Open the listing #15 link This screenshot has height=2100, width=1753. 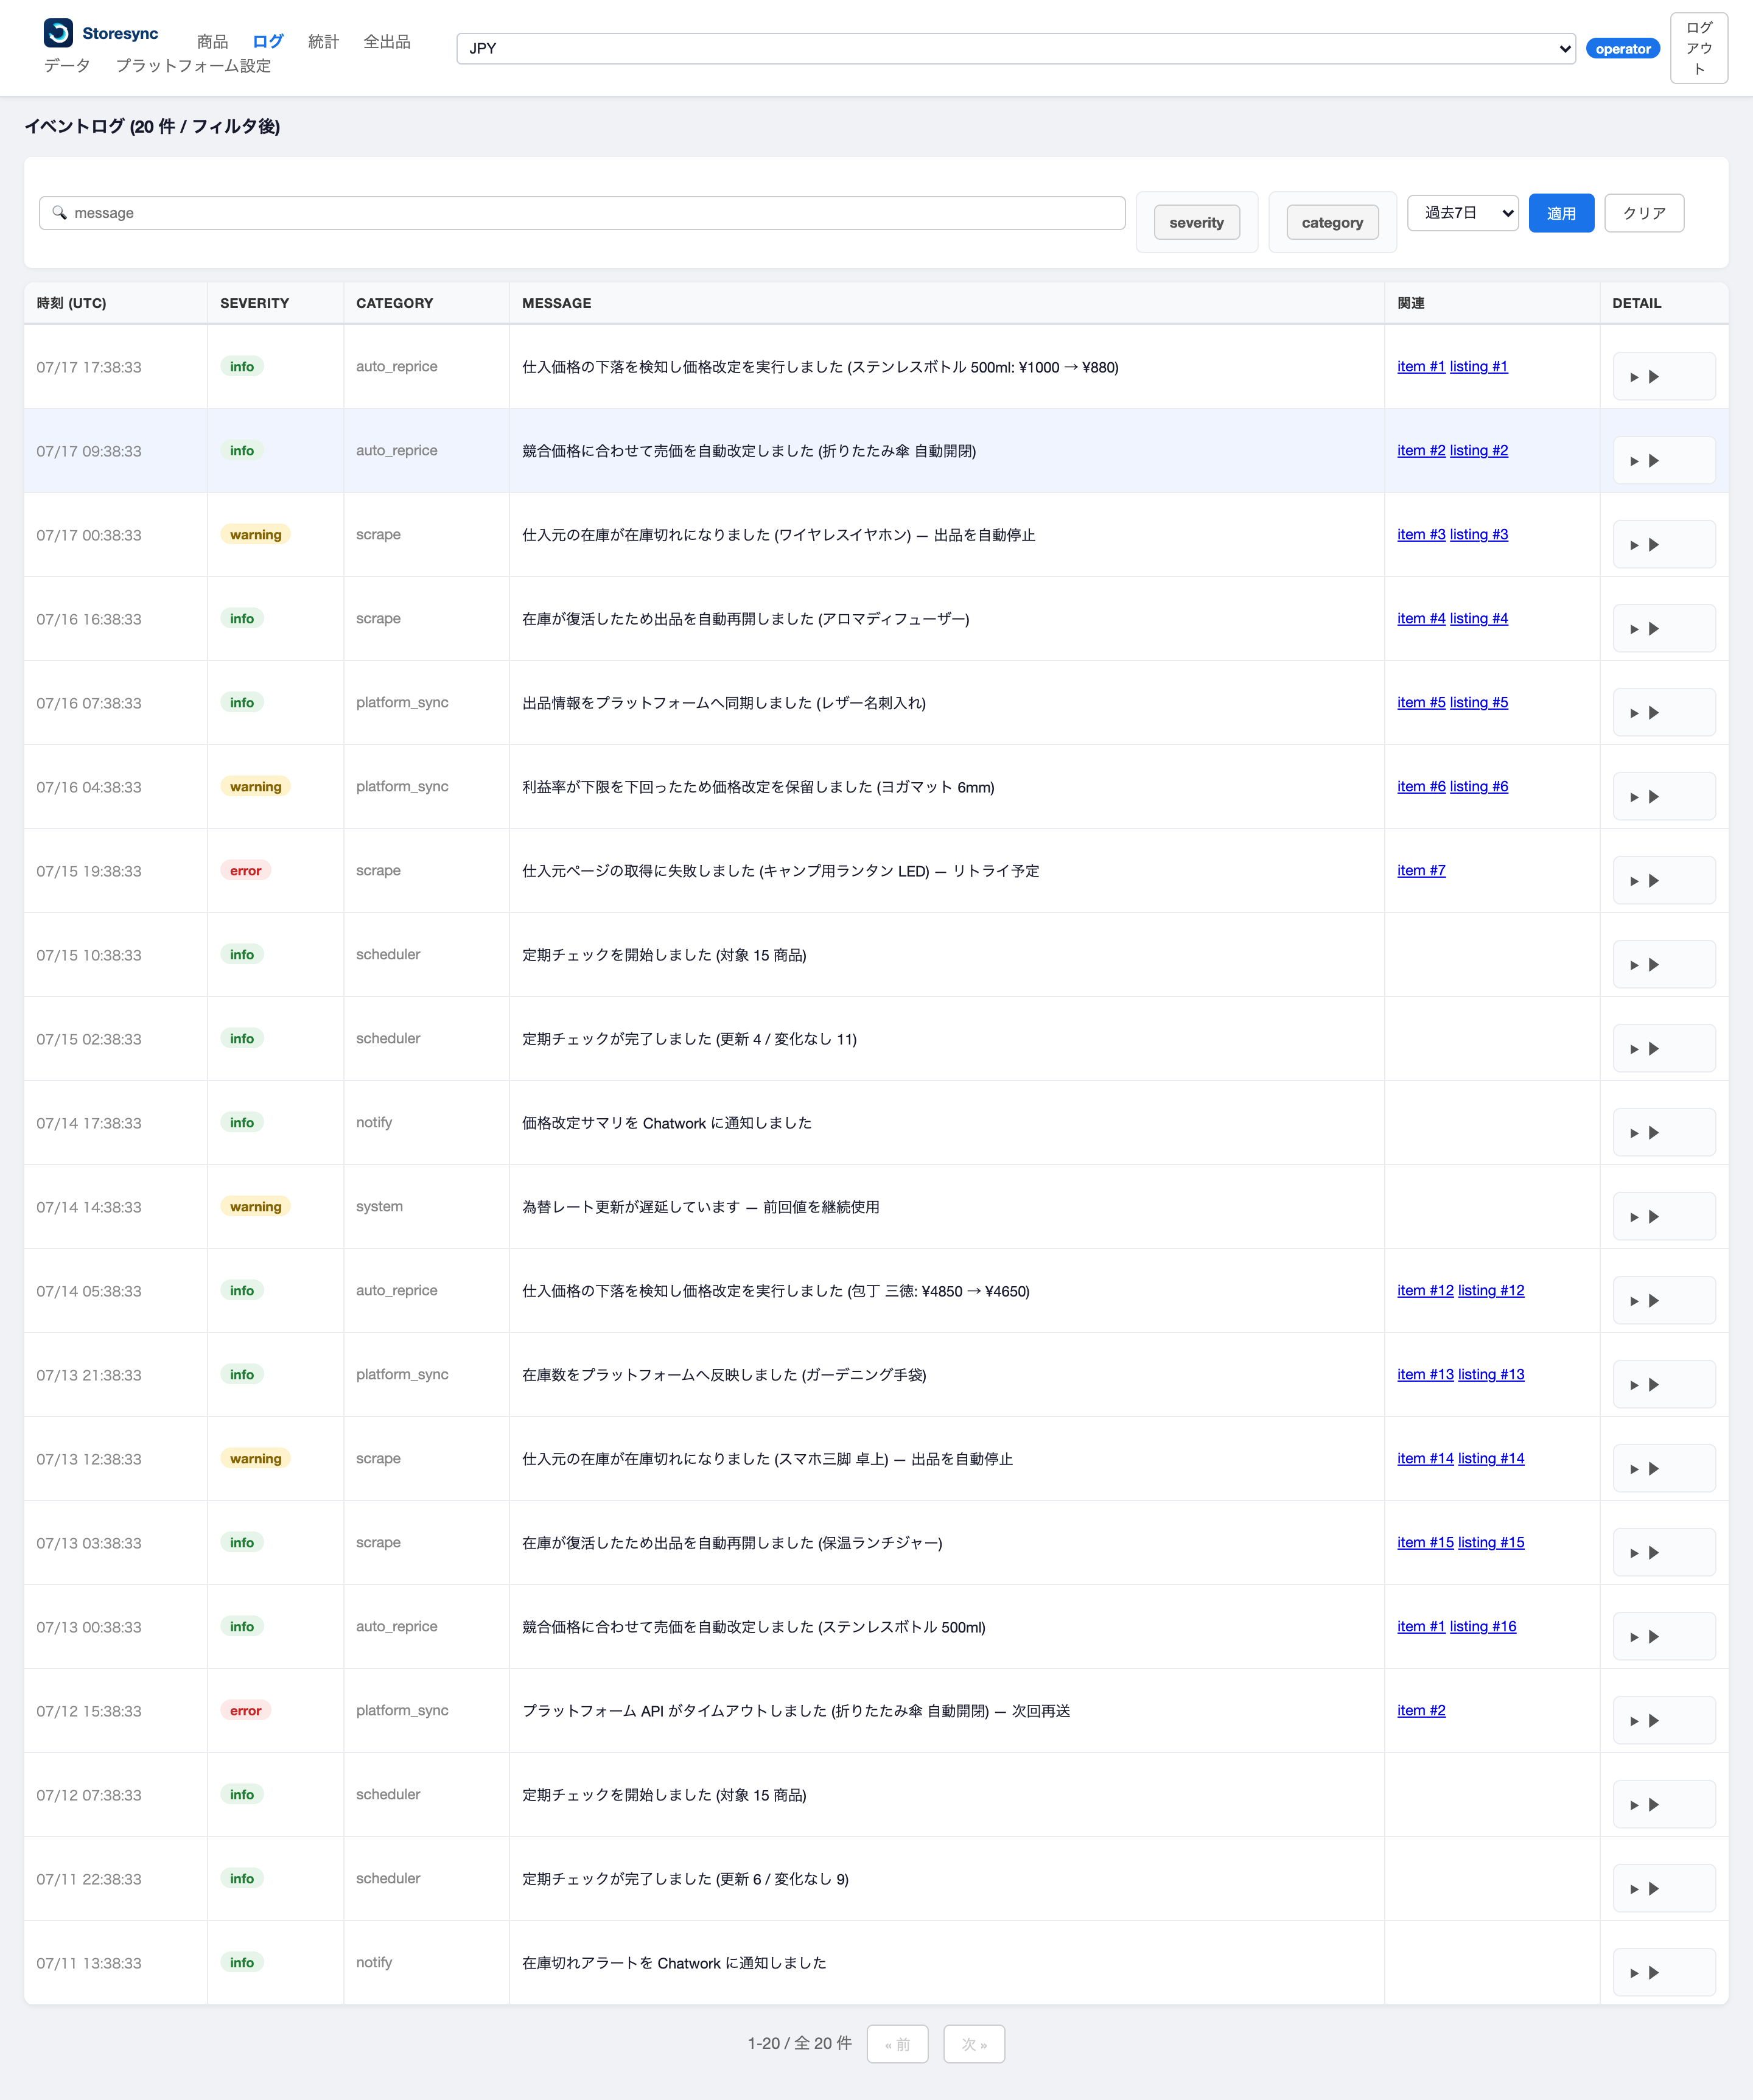(x=1491, y=1542)
